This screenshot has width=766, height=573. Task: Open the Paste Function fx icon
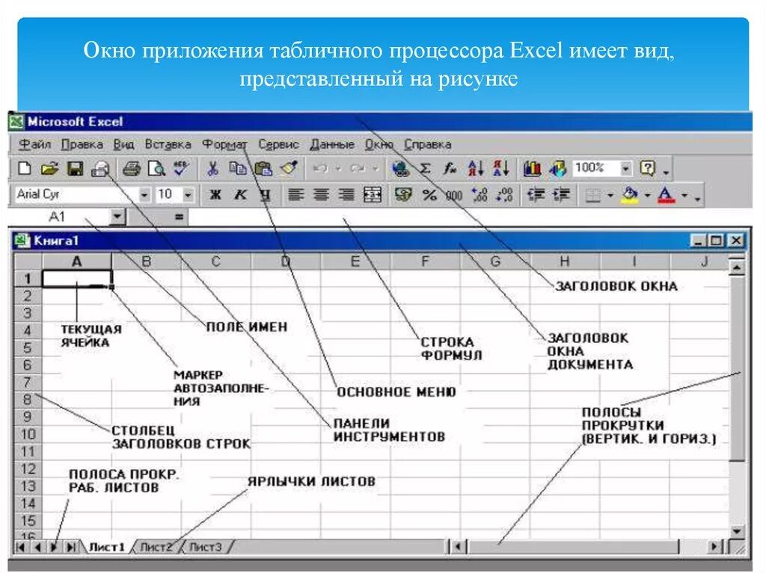click(x=450, y=169)
